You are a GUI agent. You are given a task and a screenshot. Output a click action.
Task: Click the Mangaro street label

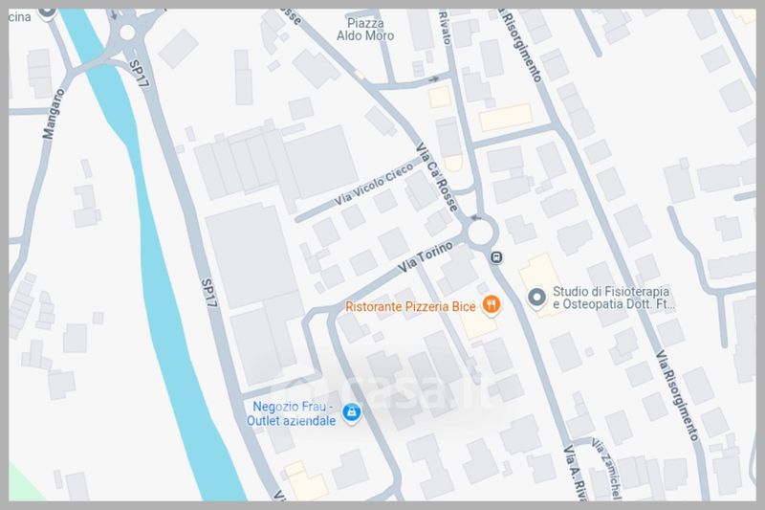tap(54, 114)
